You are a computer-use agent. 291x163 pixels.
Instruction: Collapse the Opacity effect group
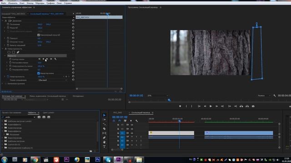pos(3,49)
